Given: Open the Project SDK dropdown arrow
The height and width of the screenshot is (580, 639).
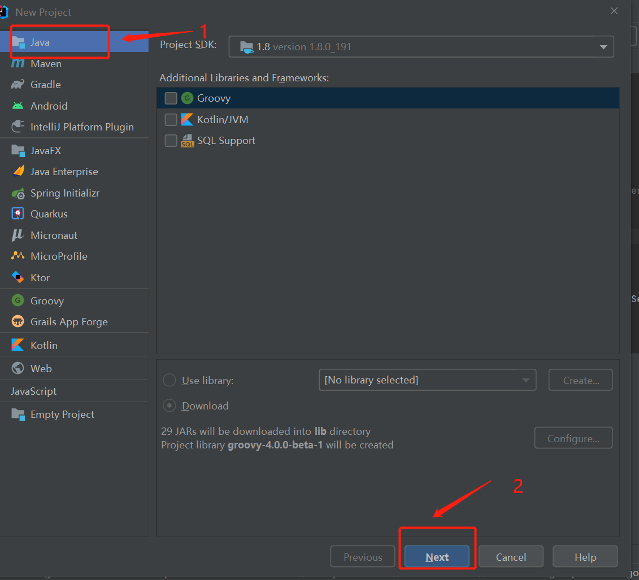Looking at the screenshot, I should [x=603, y=47].
